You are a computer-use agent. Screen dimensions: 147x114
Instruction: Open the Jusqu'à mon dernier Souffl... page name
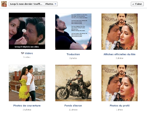(26, 4)
